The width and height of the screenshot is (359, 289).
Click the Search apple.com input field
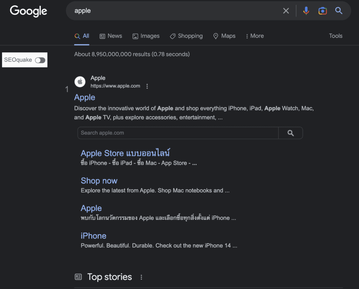point(178,133)
